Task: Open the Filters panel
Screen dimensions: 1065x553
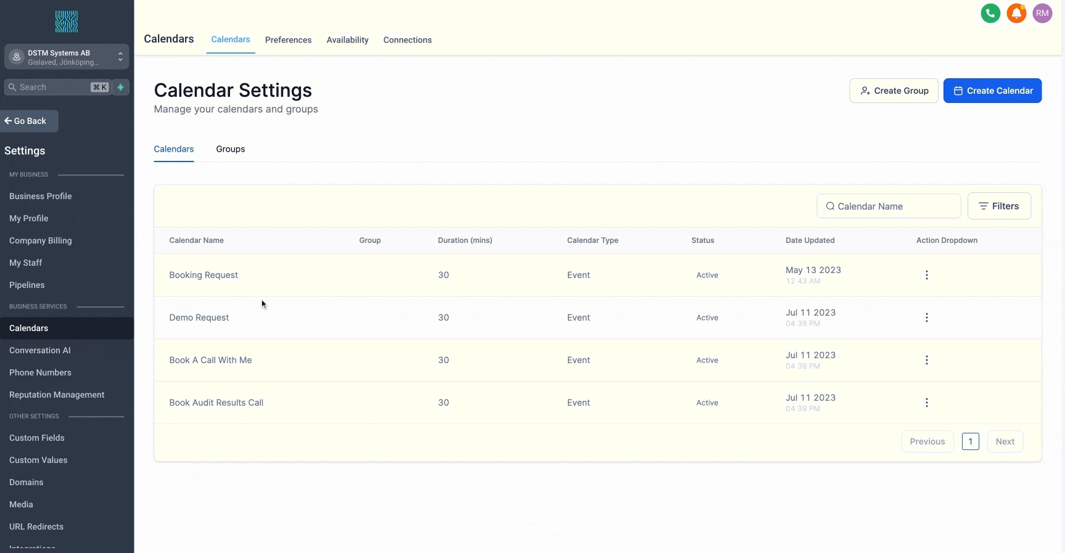Action: [x=999, y=207]
